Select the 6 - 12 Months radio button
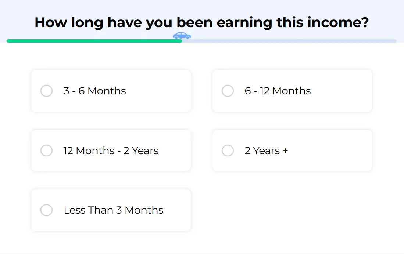 228,91
